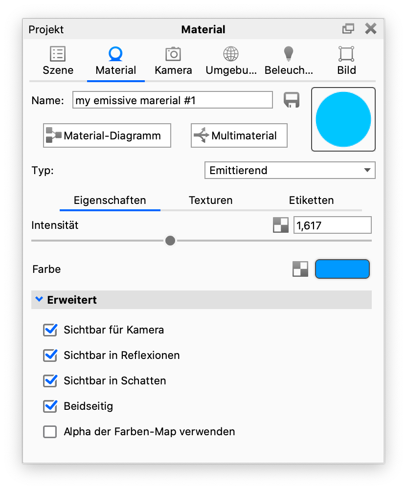Enable Alpha der Farben-Map verwenden
Image resolution: width=407 pixels, height=490 pixels.
50,432
